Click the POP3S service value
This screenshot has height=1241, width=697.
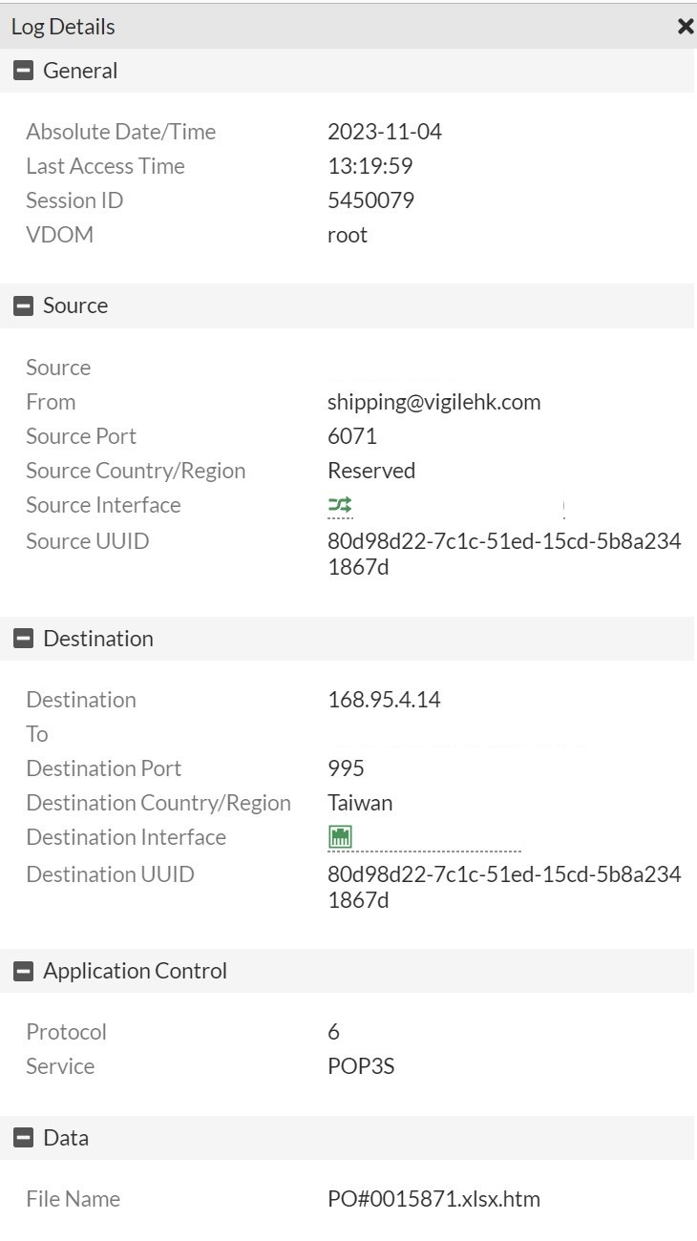coord(361,1066)
